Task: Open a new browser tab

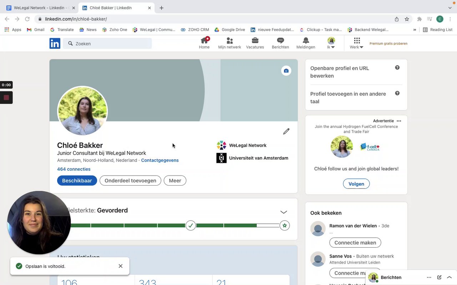Action: click(161, 8)
